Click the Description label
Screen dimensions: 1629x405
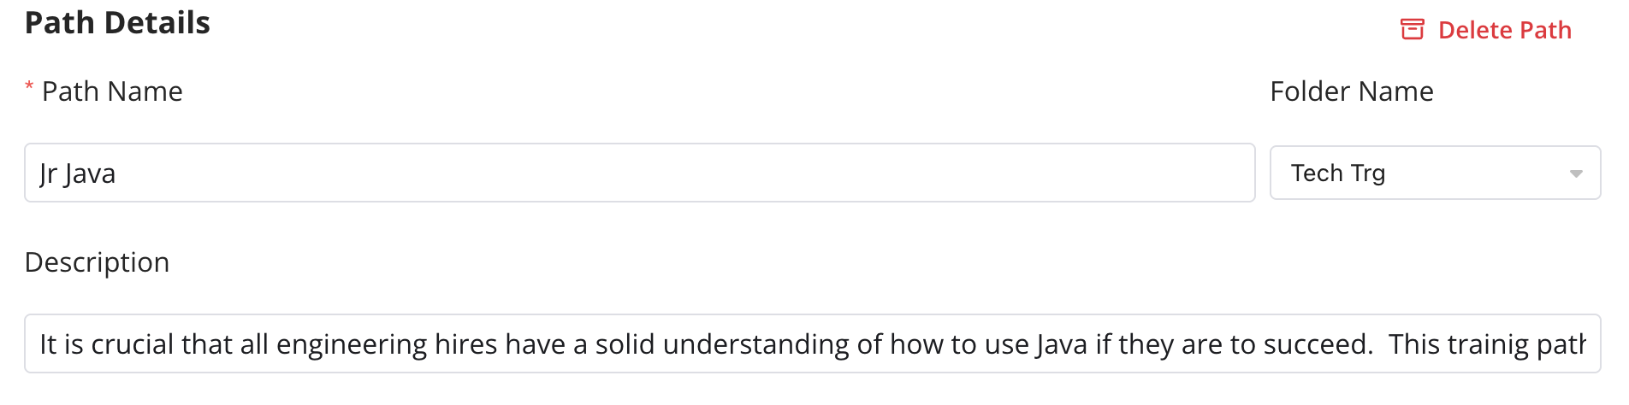pos(97,262)
